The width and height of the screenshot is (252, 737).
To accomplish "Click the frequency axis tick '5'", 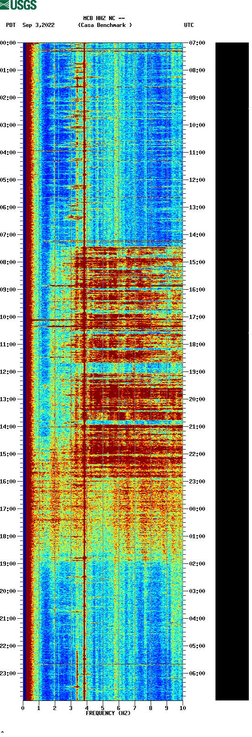I will [x=103, y=708].
